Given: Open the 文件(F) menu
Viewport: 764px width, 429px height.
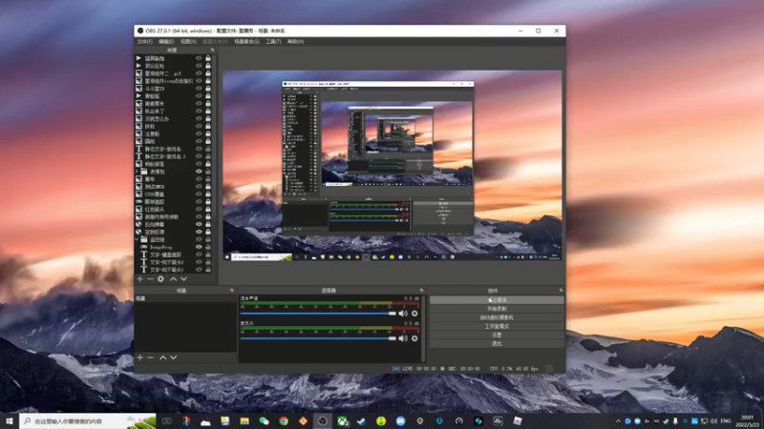Looking at the screenshot, I should click(x=145, y=42).
